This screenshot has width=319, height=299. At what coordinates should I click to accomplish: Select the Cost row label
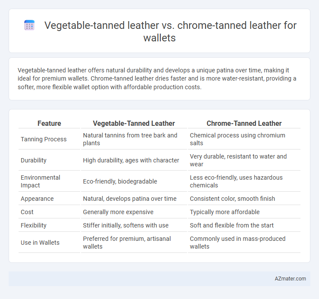(27, 212)
